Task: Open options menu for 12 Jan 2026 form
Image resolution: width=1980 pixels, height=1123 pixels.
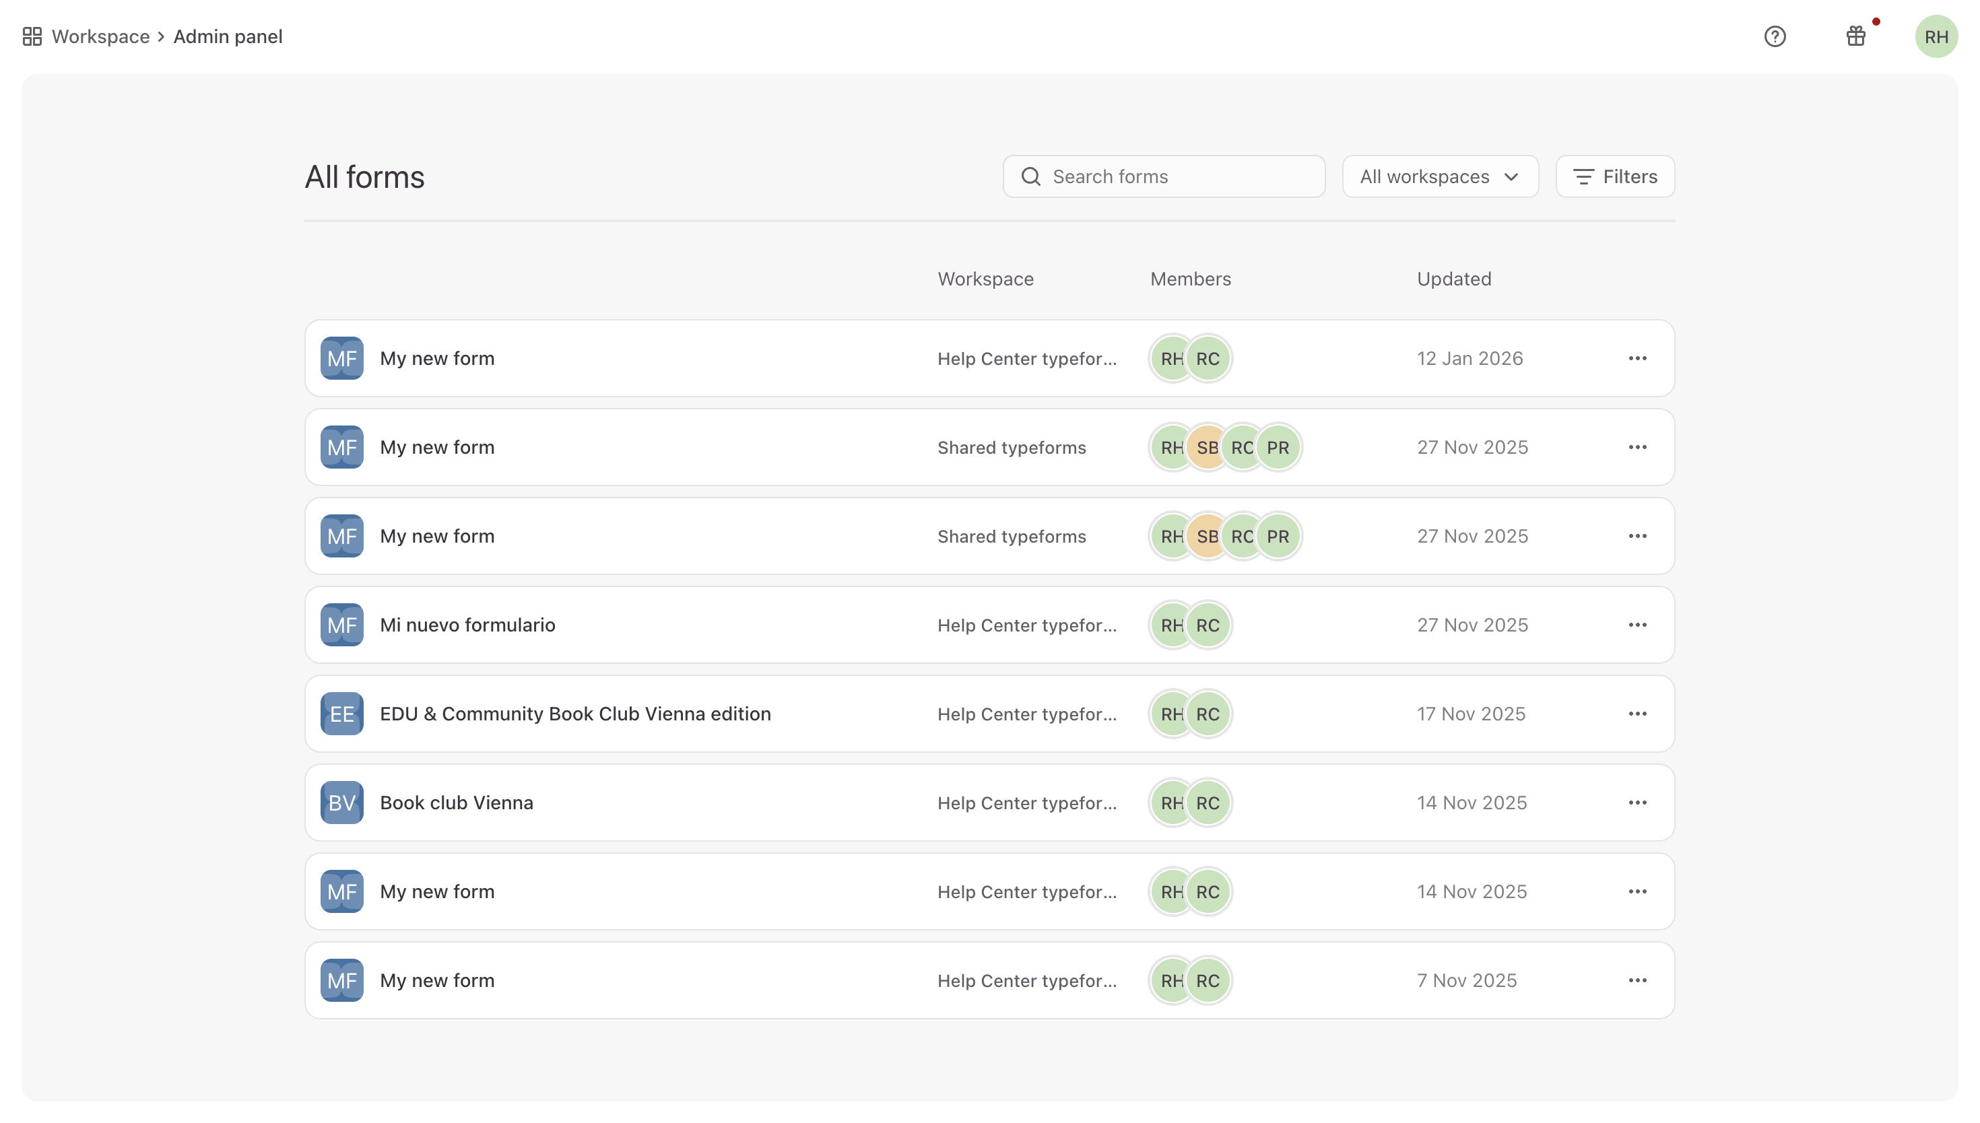Action: [x=1637, y=358]
